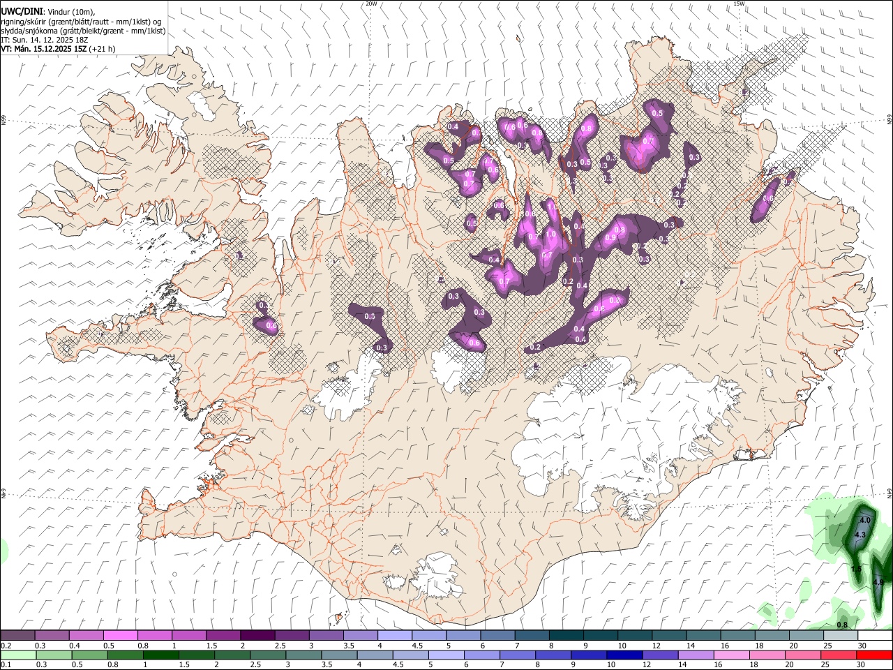Click the 'rigning/skúrir' legend description line
Image resolution: width=893 pixels, height=670 pixels.
click(x=82, y=21)
